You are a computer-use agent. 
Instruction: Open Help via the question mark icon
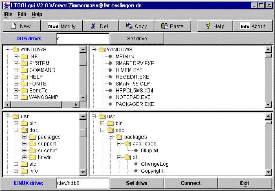(x=208, y=26)
